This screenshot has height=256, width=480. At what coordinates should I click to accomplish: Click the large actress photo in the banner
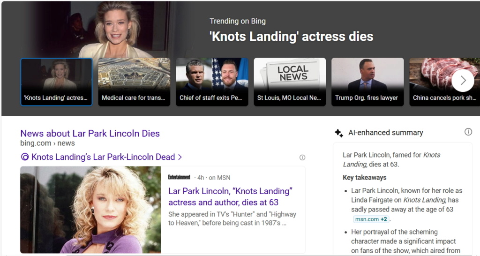(x=116, y=30)
